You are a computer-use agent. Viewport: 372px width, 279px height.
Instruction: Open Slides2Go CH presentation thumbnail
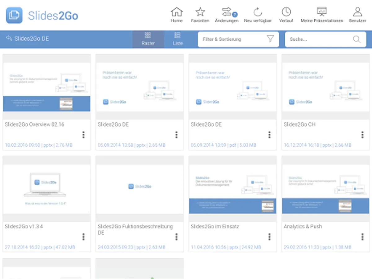[326, 87]
